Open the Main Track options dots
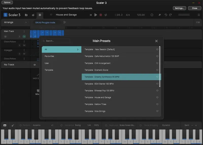This screenshot has width=203, height=145. [24, 31]
